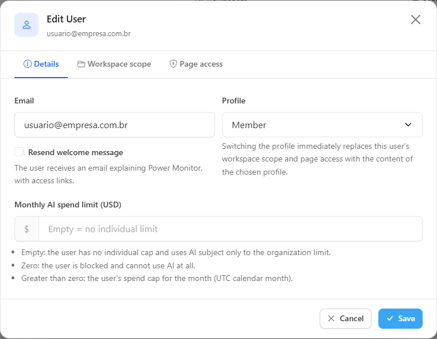The image size is (437, 339).
Task: Click the dollar sign prefix icon
Action: click(x=26, y=229)
